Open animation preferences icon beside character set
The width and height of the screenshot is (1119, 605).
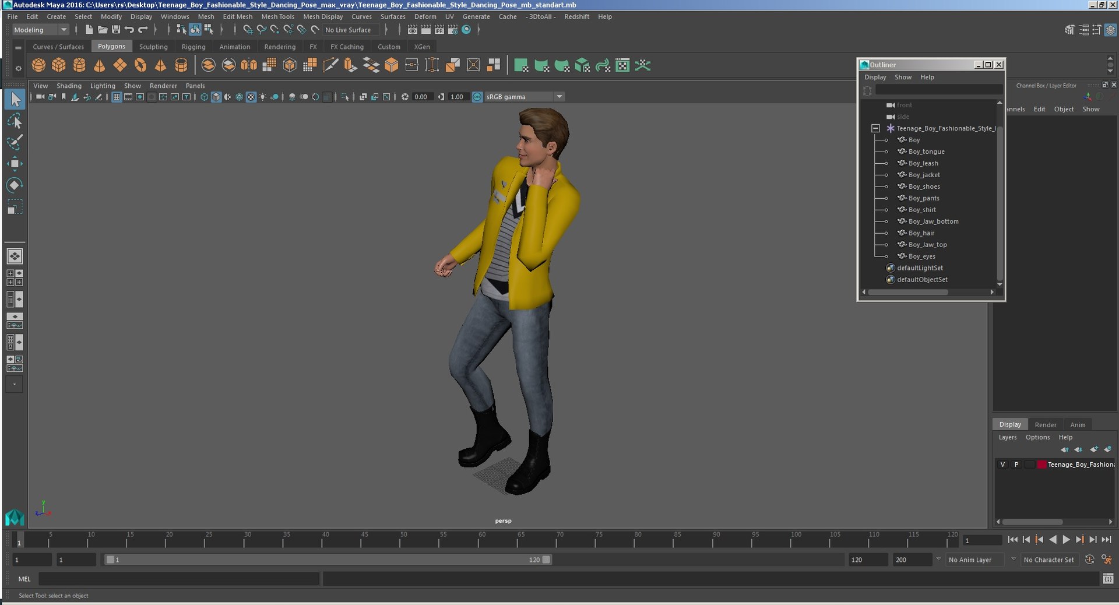point(1107,560)
